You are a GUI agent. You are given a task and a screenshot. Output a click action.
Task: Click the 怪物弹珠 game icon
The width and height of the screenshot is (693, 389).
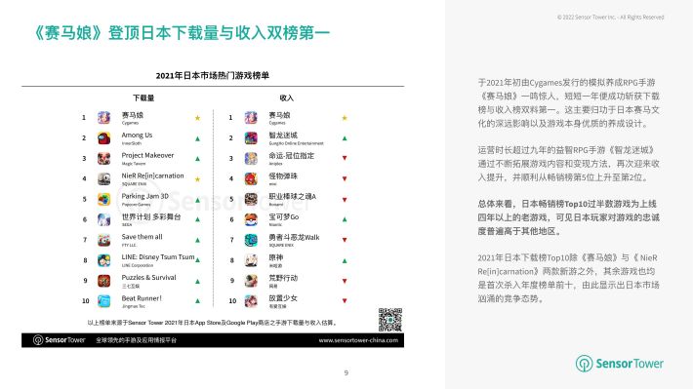(x=251, y=178)
